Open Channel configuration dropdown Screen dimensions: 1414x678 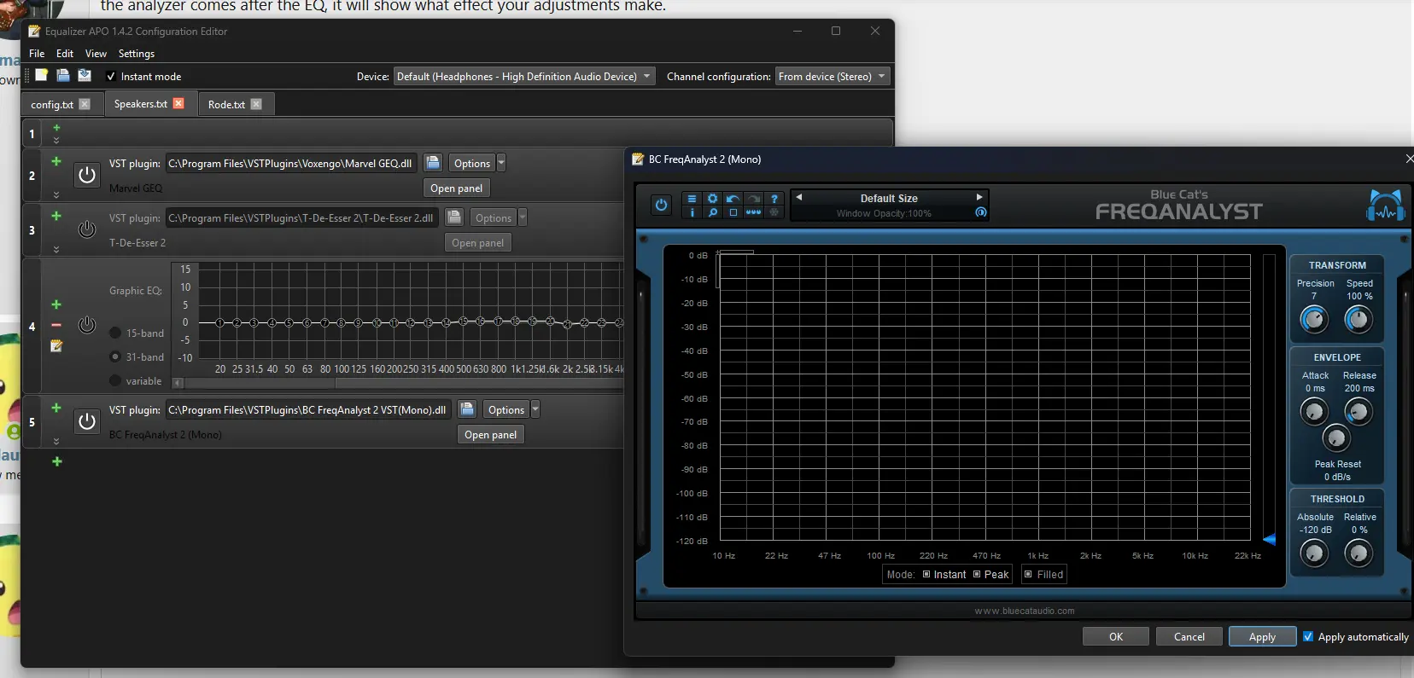[x=833, y=76]
